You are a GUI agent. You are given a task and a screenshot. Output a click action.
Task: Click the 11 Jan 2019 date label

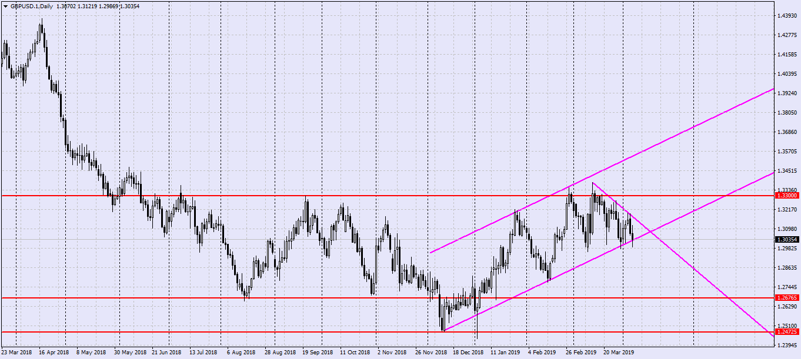[505, 353]
